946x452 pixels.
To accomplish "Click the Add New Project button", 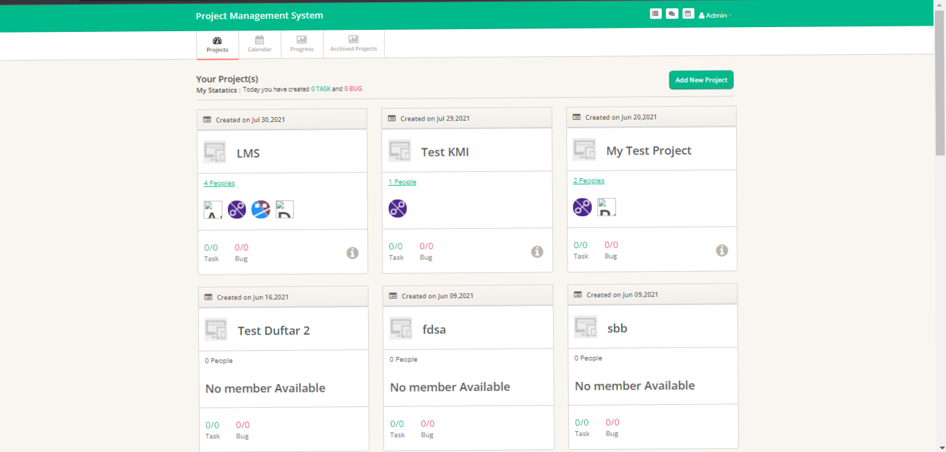I will [x=701, y=80].
